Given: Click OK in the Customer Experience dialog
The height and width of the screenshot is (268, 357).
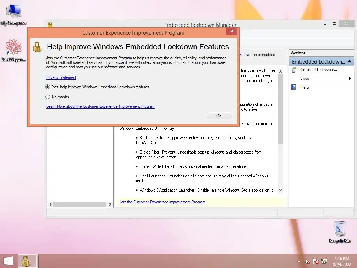Looking at the screenshot, I should (219, 116).
